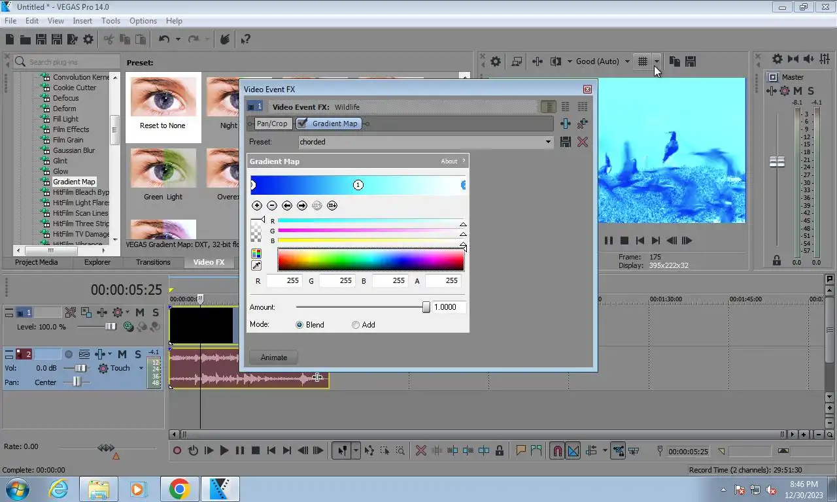Open the preview Video Output FX gear icon
The width and height of the screenshot is (837, 502).
[x=496, y=61]
